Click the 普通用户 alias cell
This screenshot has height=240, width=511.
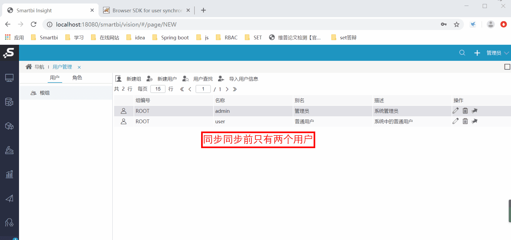click(x=332, y=121)
